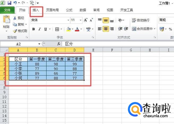Open the 开发工具 tab
Viewport: 174px width, 124px height.
coord(127,10)
